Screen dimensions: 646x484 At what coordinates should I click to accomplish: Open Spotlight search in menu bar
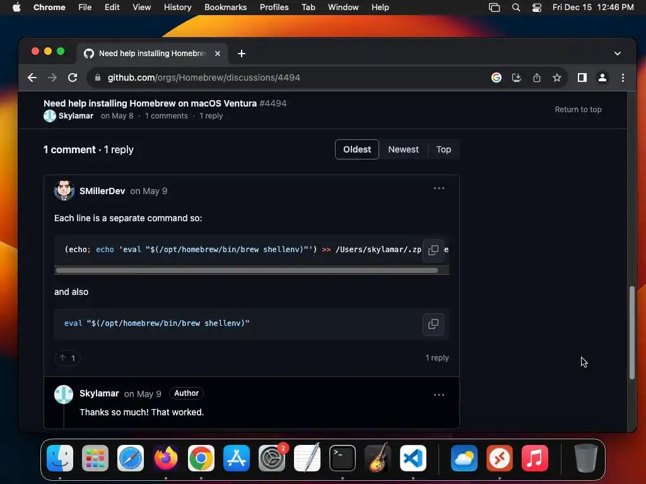tap(516, 8)
